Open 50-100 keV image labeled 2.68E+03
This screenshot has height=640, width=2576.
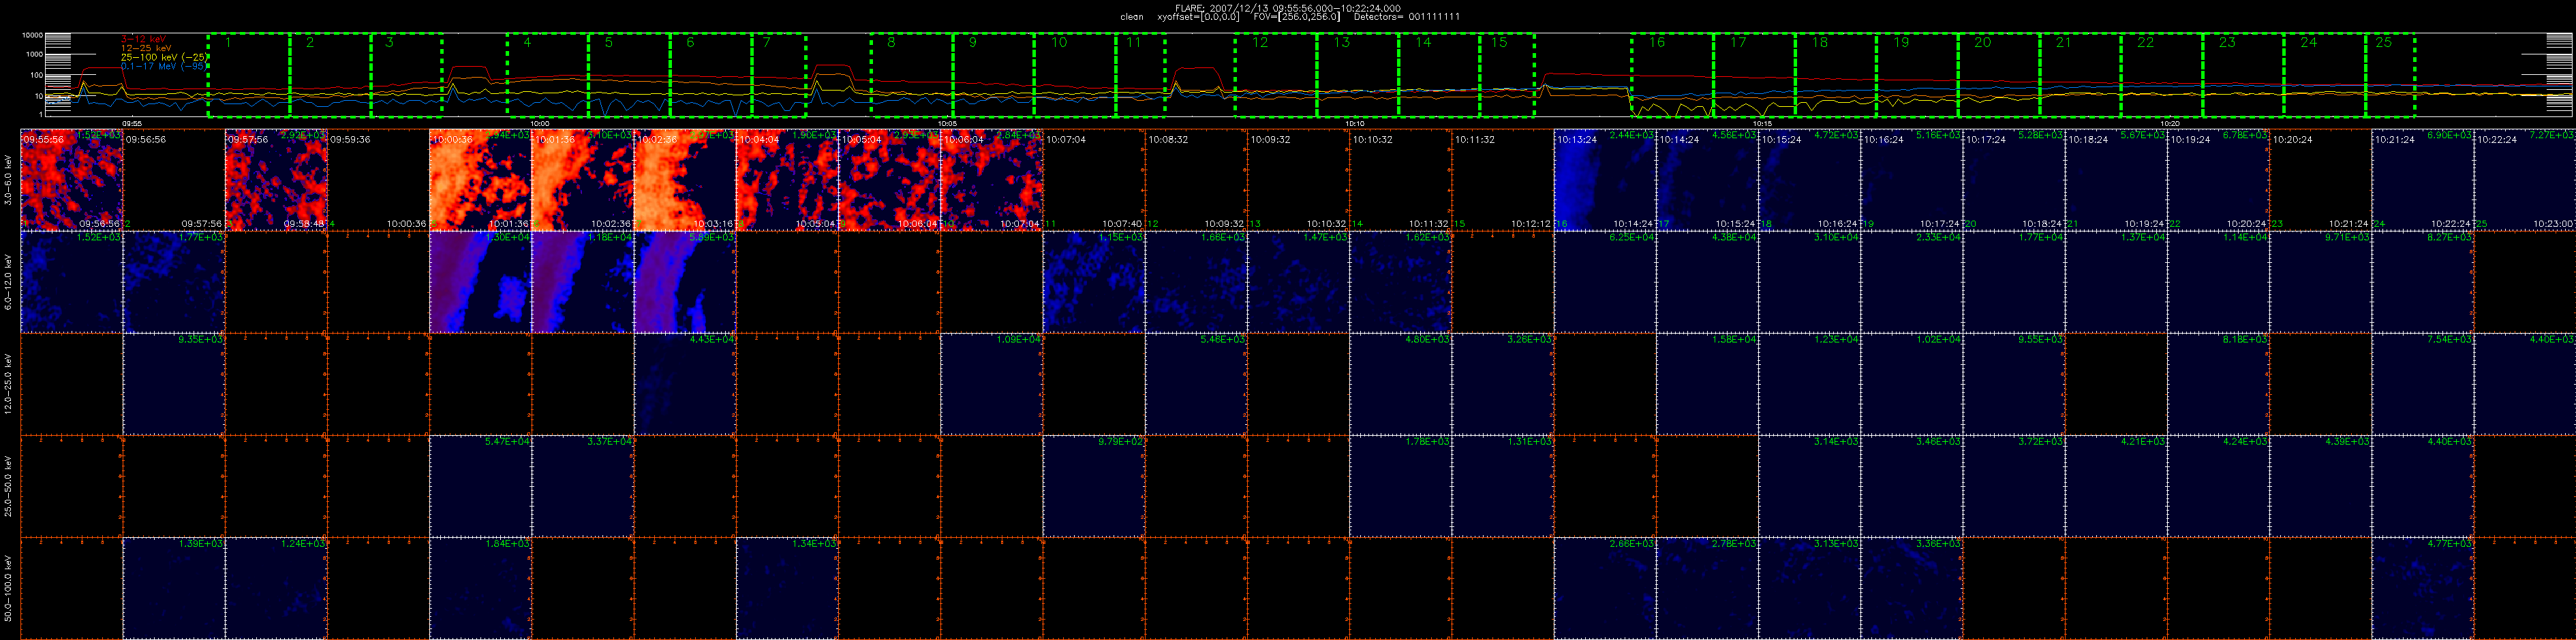point(1605,588)
